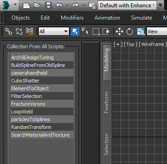The height and width of the screenshot is (164, 167).
Task: Open a file with the folder icon
Action: (37, 5)
